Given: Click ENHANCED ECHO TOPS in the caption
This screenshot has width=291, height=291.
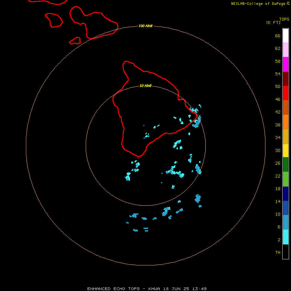Looking at the screenshot, I should tap(113, 289).
